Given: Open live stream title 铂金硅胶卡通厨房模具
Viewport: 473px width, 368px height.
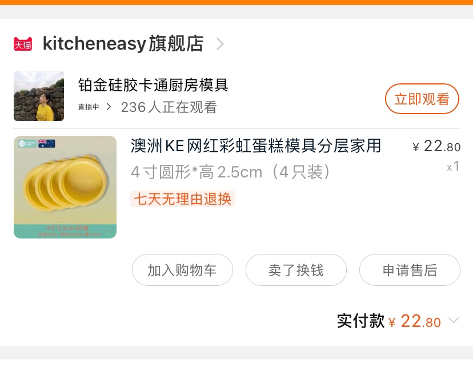Looking at the screenshot, I should [153, 85].
